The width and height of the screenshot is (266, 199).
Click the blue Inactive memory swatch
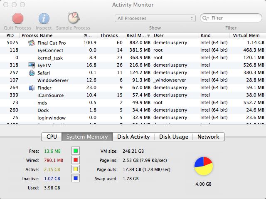click(76, 178)
